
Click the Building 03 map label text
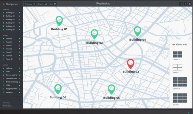pos(131,72)
